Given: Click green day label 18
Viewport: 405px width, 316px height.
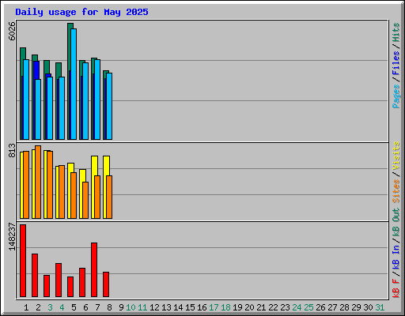Looking at the screenshot, I should point(225,307).
